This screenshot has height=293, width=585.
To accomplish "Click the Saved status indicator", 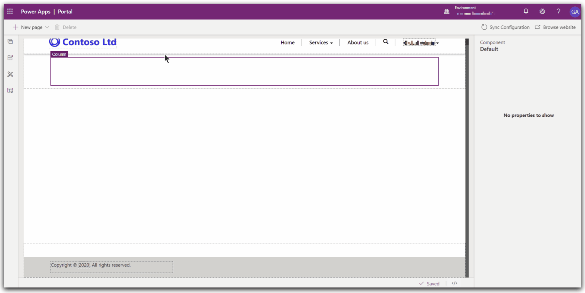I will click(x=429, y=284).
